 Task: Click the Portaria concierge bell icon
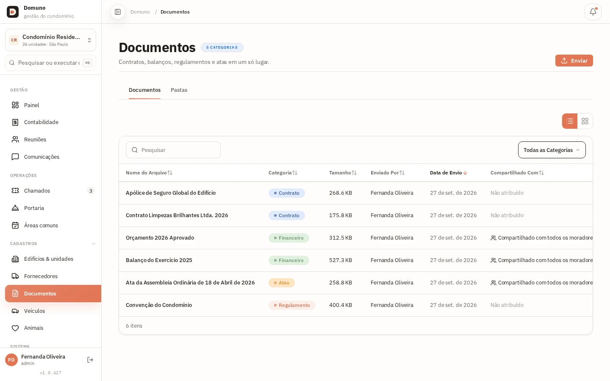pyautogui.click(x=15, y=208)
